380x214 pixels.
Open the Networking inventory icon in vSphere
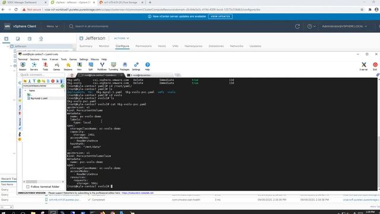41,39
